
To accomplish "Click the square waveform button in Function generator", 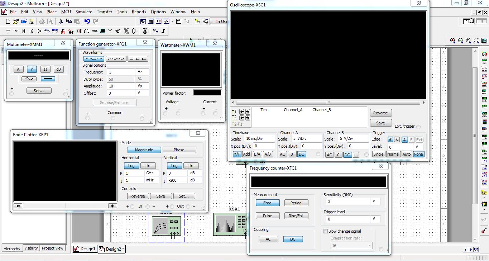I will click(137, 58).
